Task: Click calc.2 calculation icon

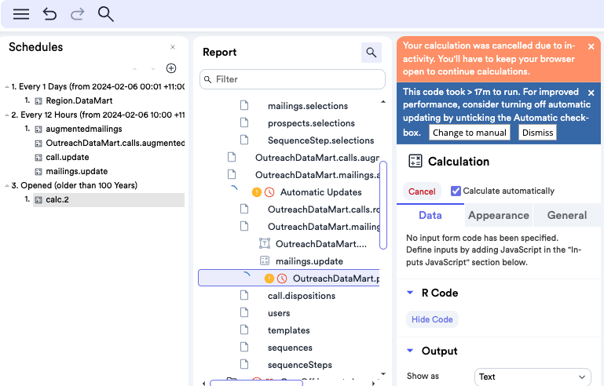Action: coord(38,200)
